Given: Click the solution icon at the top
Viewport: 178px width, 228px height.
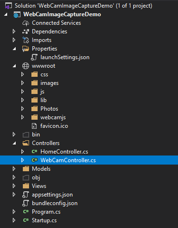Looking at the screenshot, I should (9, 6).
